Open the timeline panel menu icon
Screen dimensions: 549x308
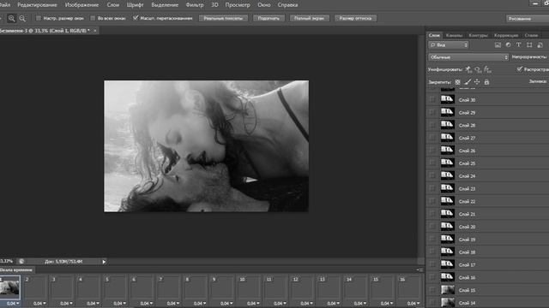(419, 269)
